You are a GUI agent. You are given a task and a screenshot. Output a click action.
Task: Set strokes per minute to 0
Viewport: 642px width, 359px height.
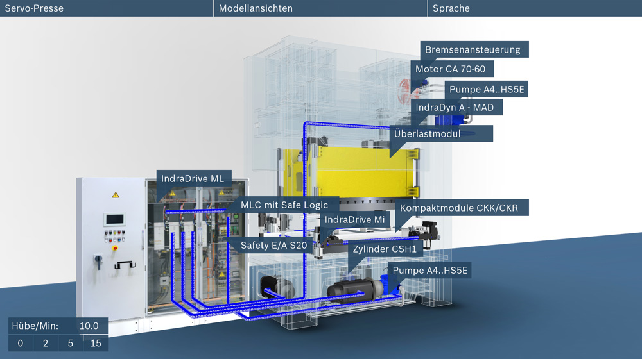(x=21, y=344)
